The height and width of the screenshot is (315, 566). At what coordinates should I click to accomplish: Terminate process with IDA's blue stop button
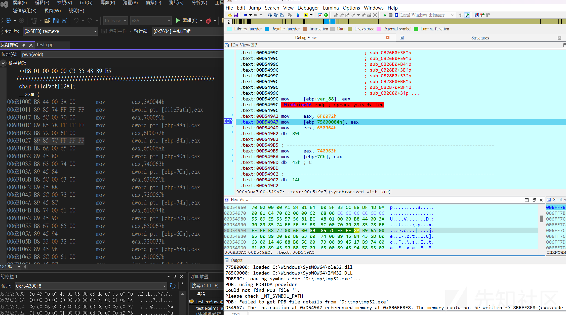396,15
